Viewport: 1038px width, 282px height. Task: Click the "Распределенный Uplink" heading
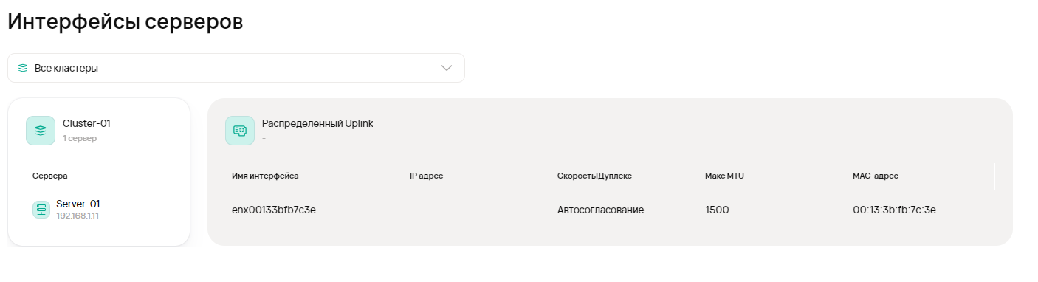(317, 123)
